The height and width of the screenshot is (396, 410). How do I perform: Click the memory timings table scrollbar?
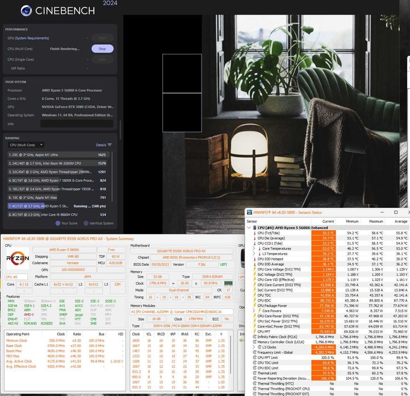tap(231, 355)
